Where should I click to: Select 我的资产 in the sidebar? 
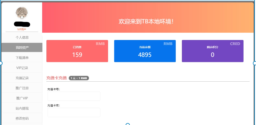click(x=22, y=48)
